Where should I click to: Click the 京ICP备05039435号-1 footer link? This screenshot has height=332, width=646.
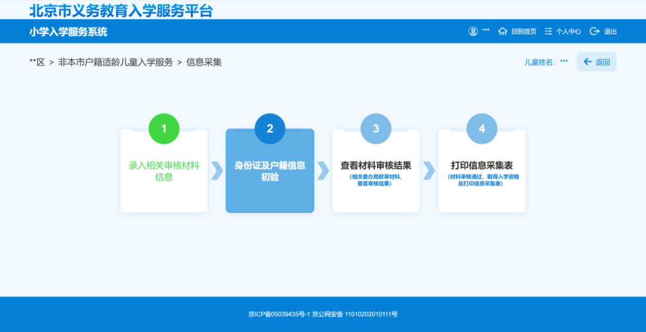[279, 314]
